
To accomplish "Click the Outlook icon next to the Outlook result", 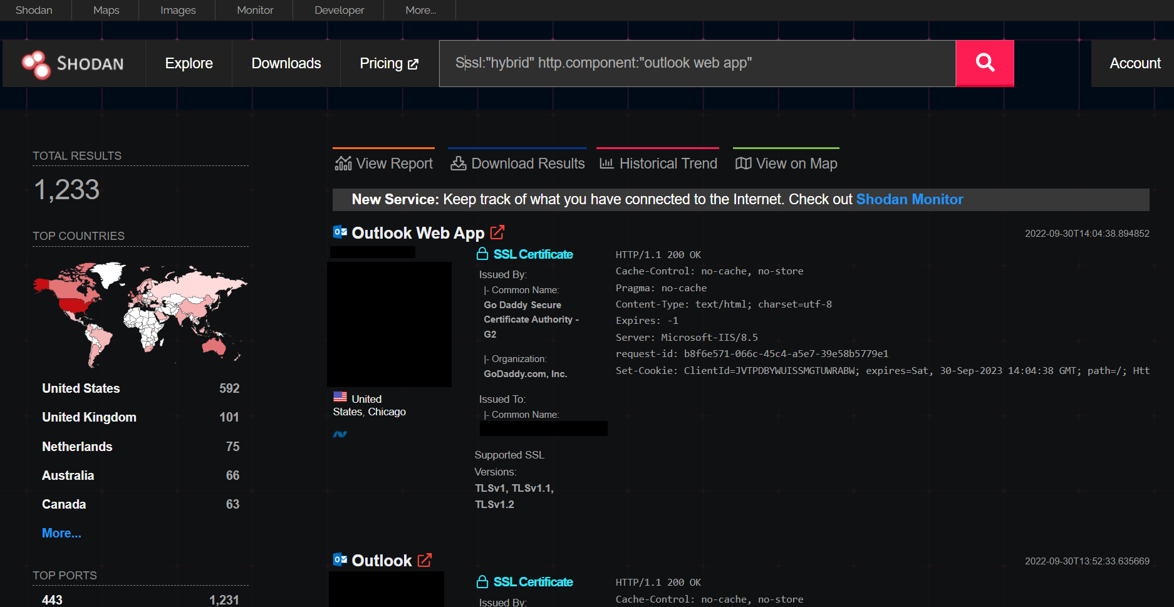I will [x=340, y=559].
